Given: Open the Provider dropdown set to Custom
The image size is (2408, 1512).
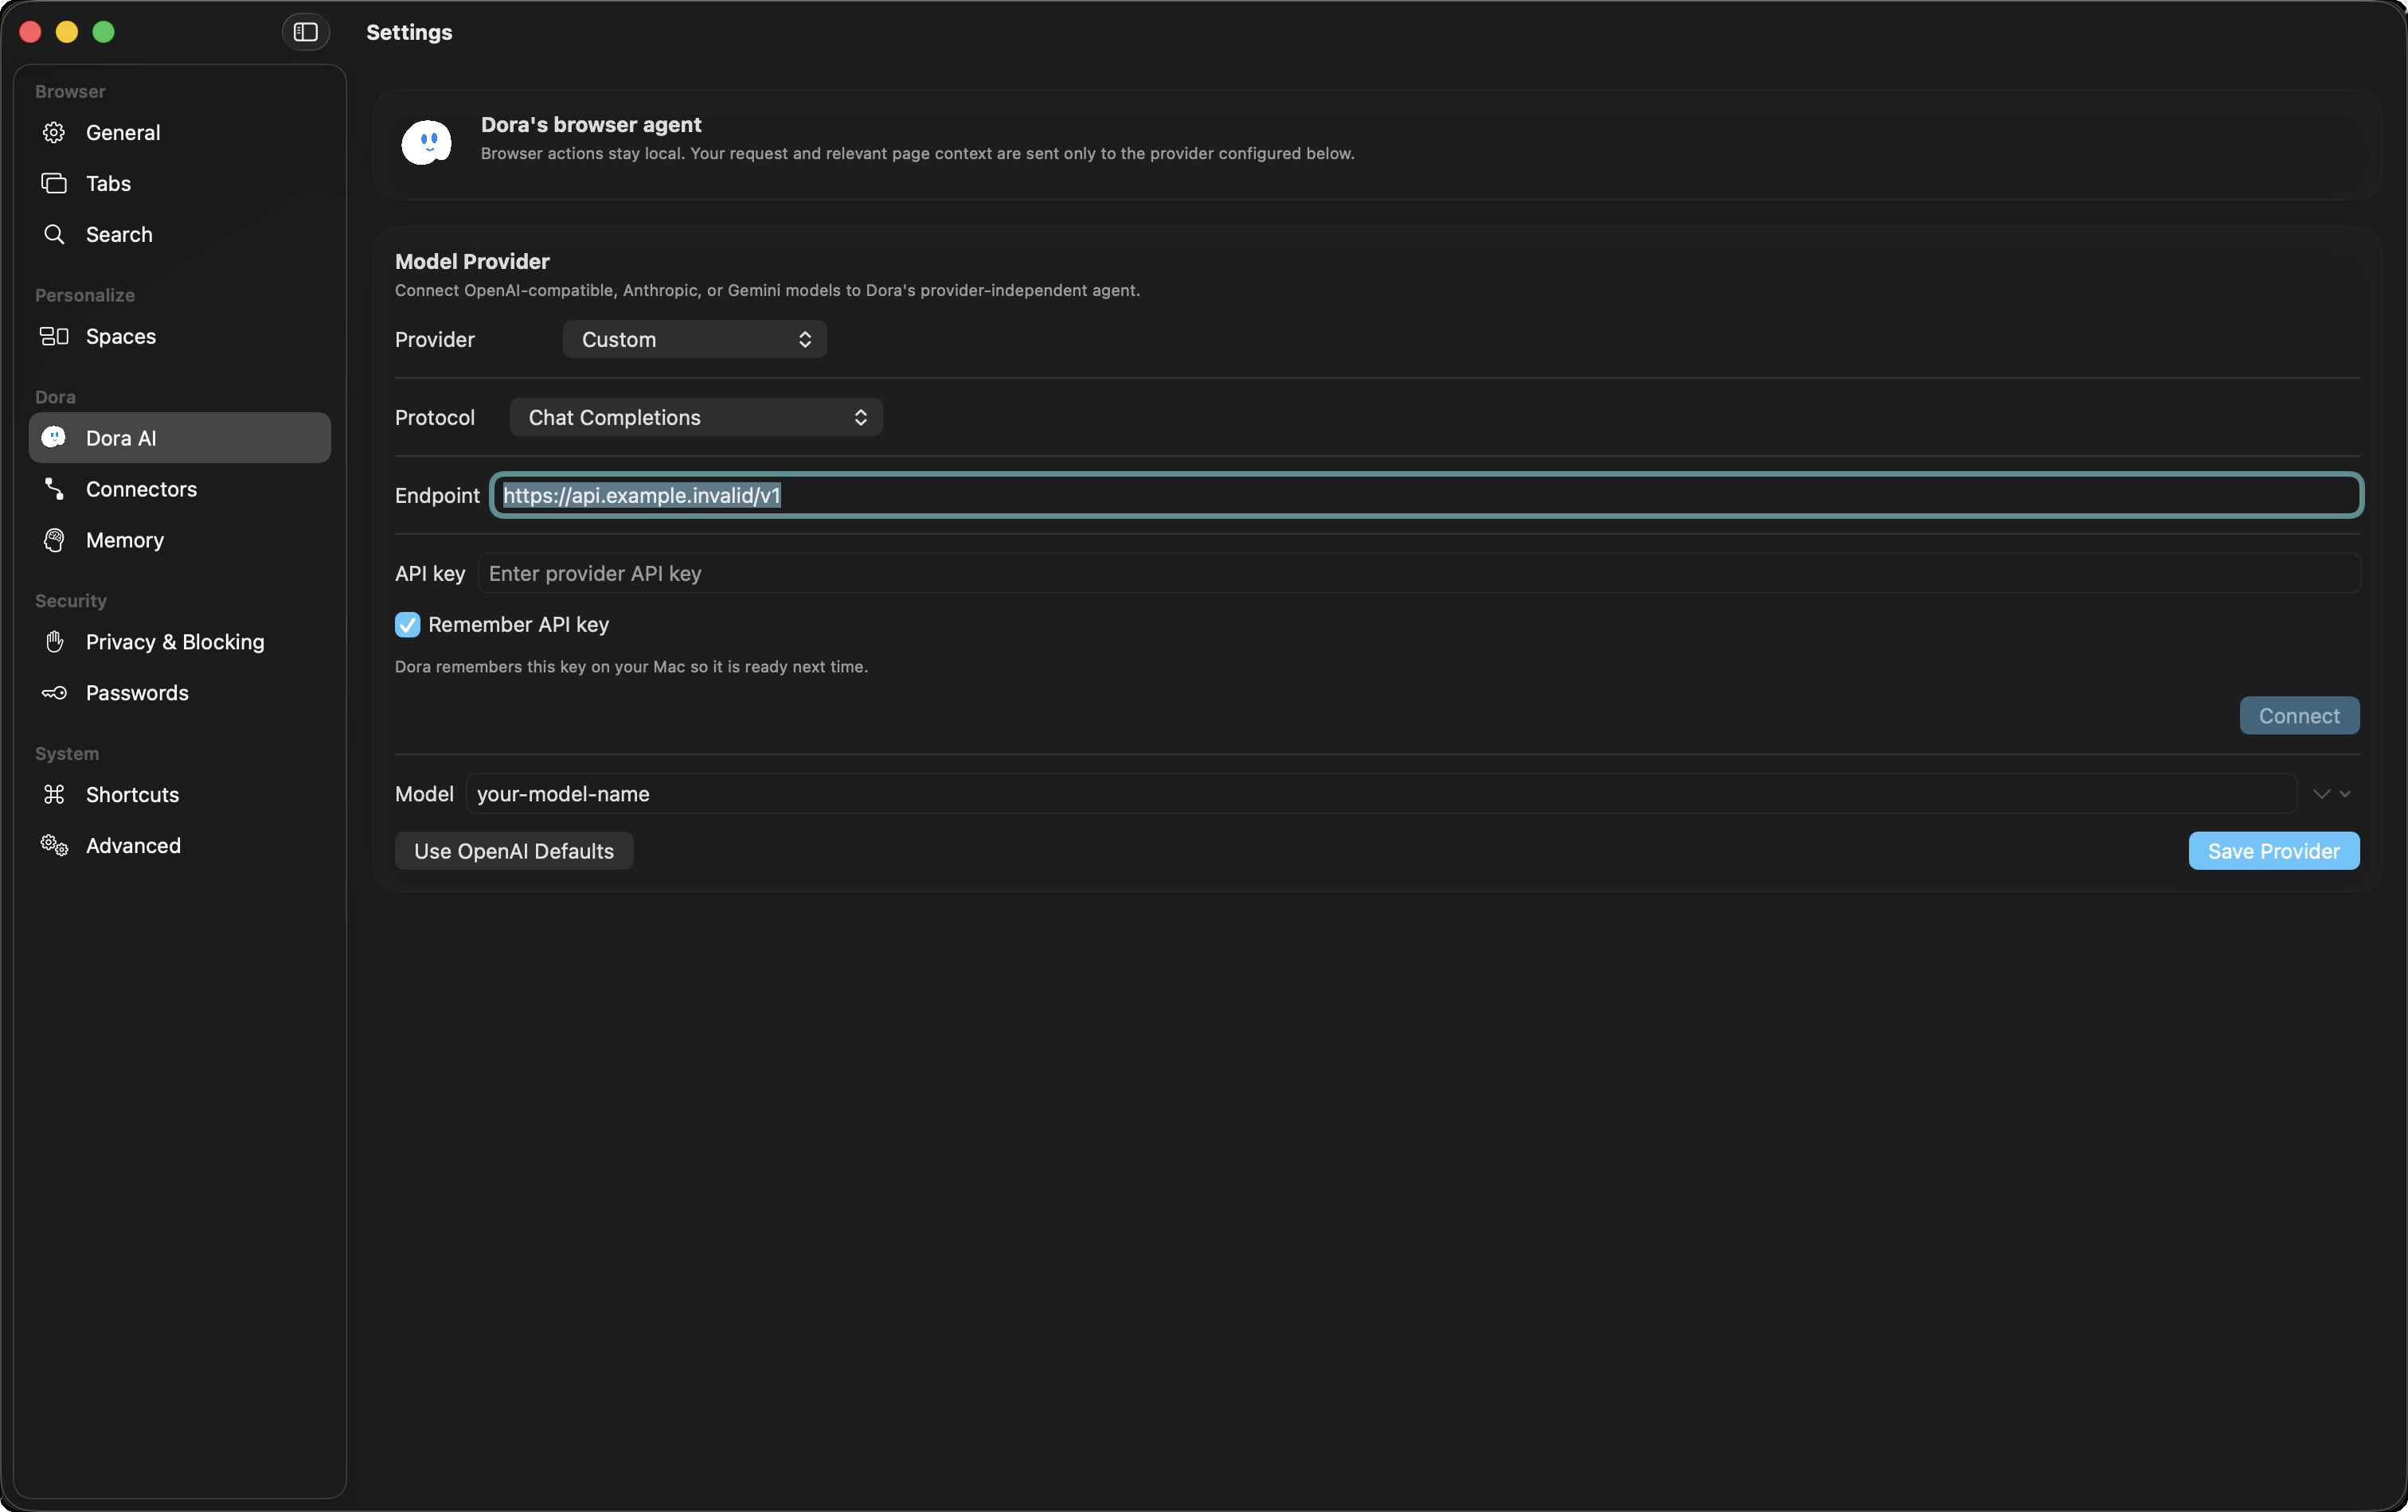Looking at the screenshot, I should tap(694, 340).
